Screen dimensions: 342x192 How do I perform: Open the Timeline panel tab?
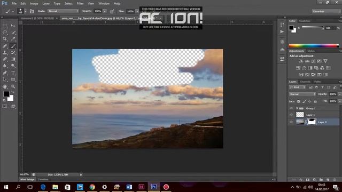pos(43,180)
